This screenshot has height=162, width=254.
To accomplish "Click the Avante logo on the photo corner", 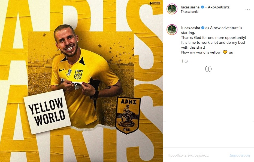I will 155,3.
